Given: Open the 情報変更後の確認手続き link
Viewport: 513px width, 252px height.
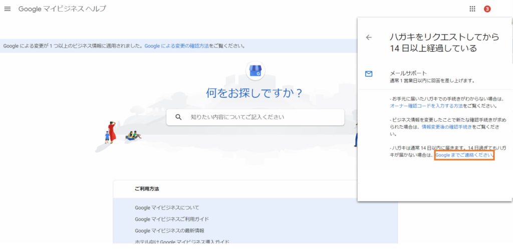Looking at the screenshot, I should click(x=446, y=127).
